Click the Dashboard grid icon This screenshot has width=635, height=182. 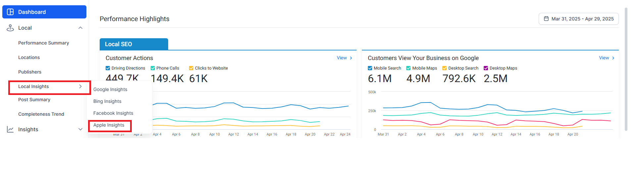pyautogui.click(x=10, y=12)
